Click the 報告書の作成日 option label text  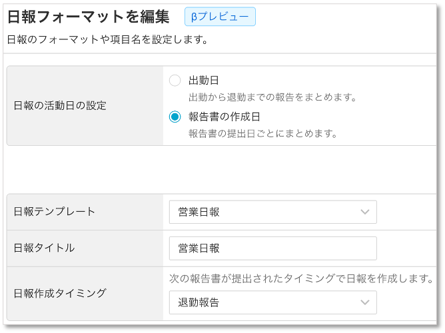click(224, 117)
